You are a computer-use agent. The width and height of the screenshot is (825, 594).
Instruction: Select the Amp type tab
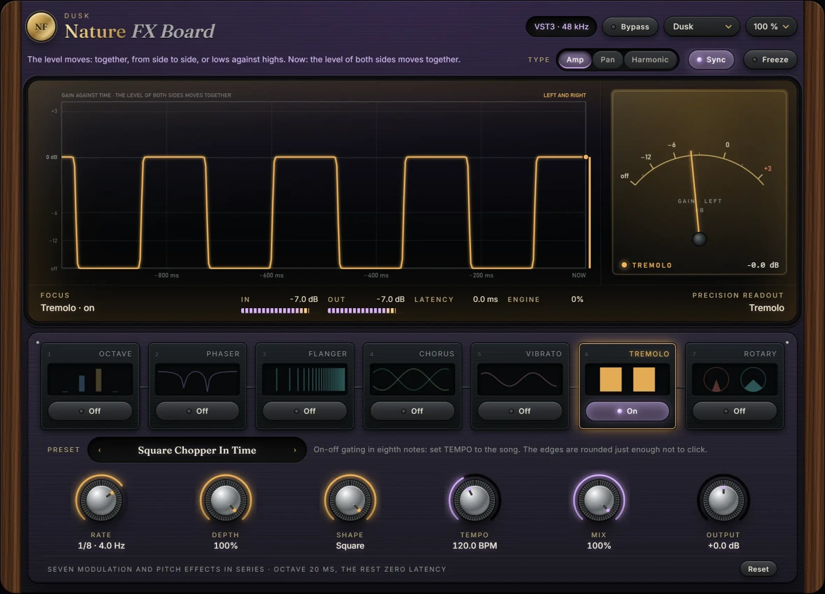point(575,60)
